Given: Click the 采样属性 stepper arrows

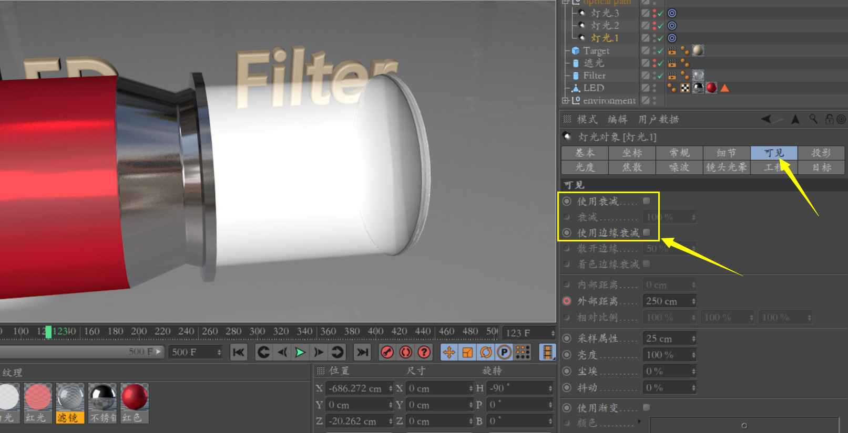Looking at the screenshot, I should click(693, 339).
